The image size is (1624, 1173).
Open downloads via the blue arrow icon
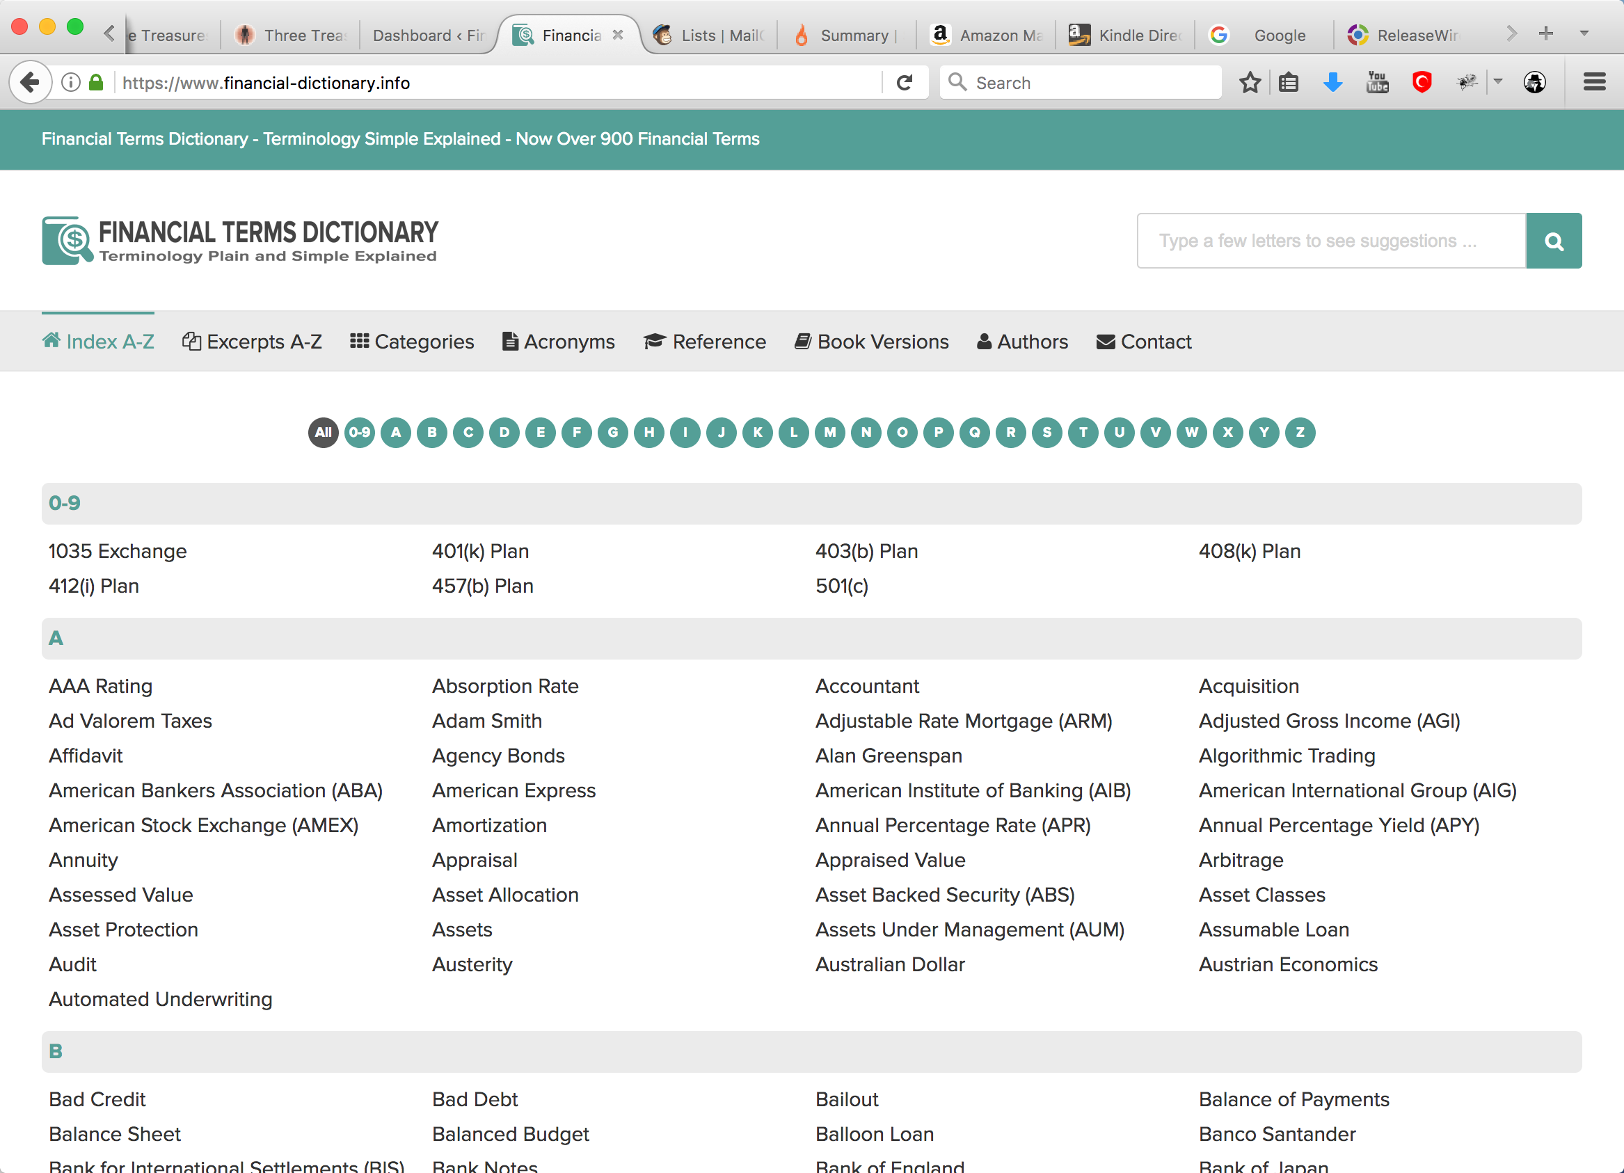point(1332,82)
